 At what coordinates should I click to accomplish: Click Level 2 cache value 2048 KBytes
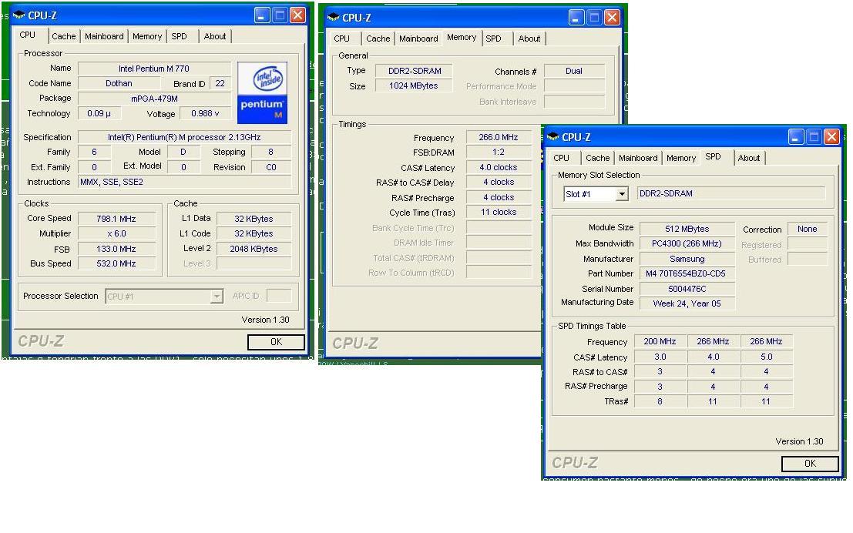(x=254, y=249)
